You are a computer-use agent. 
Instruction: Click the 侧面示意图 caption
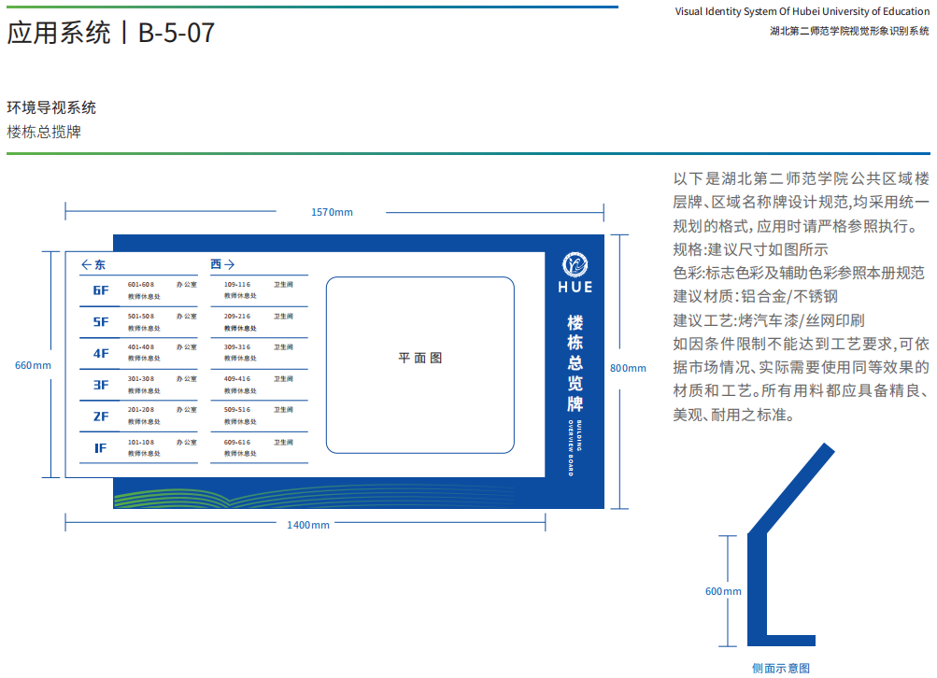pyautogui.click(x=781, y=667)
